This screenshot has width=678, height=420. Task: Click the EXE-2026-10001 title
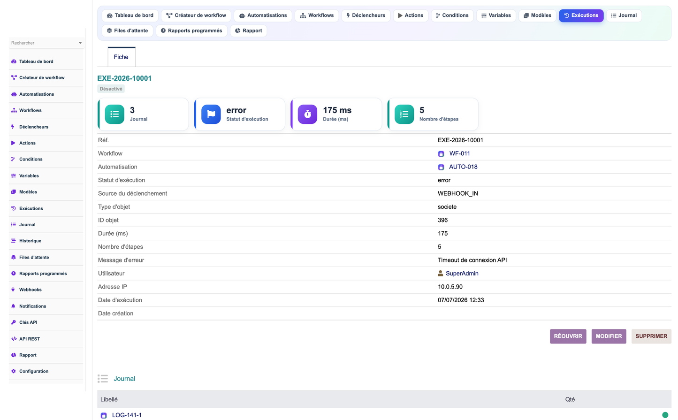[x=124, y=78]
